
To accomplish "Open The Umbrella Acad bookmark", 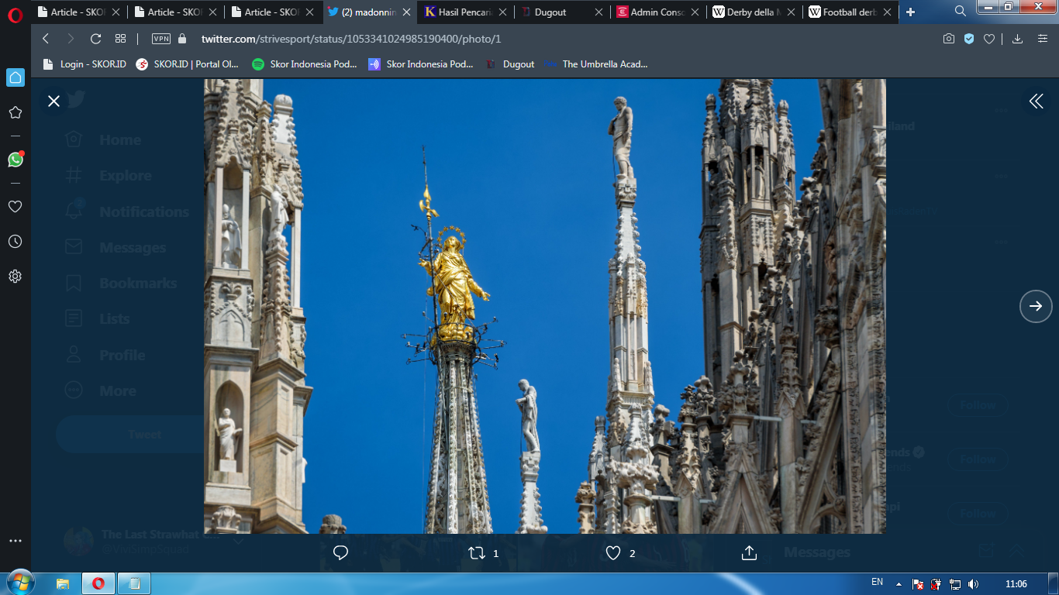I will [x=595, y=64].
